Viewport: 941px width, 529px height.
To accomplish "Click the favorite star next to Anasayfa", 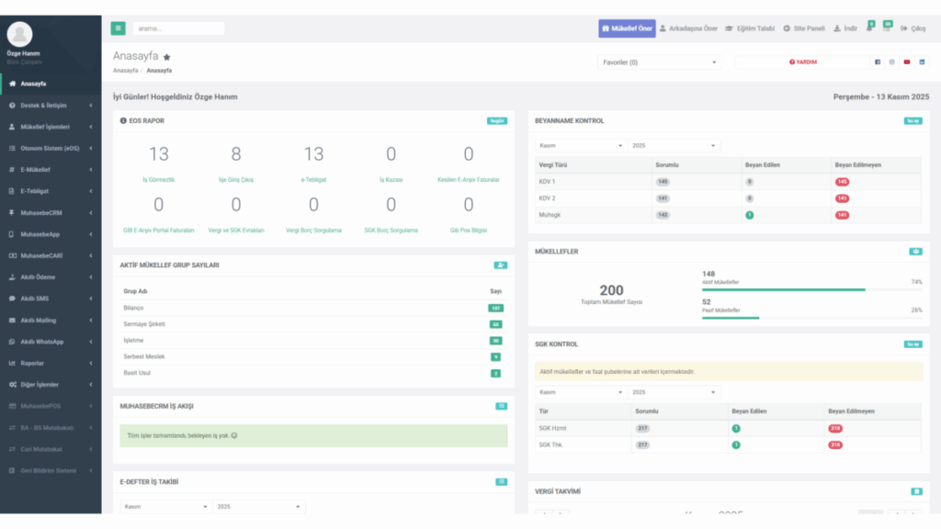I will coord(167,58).
